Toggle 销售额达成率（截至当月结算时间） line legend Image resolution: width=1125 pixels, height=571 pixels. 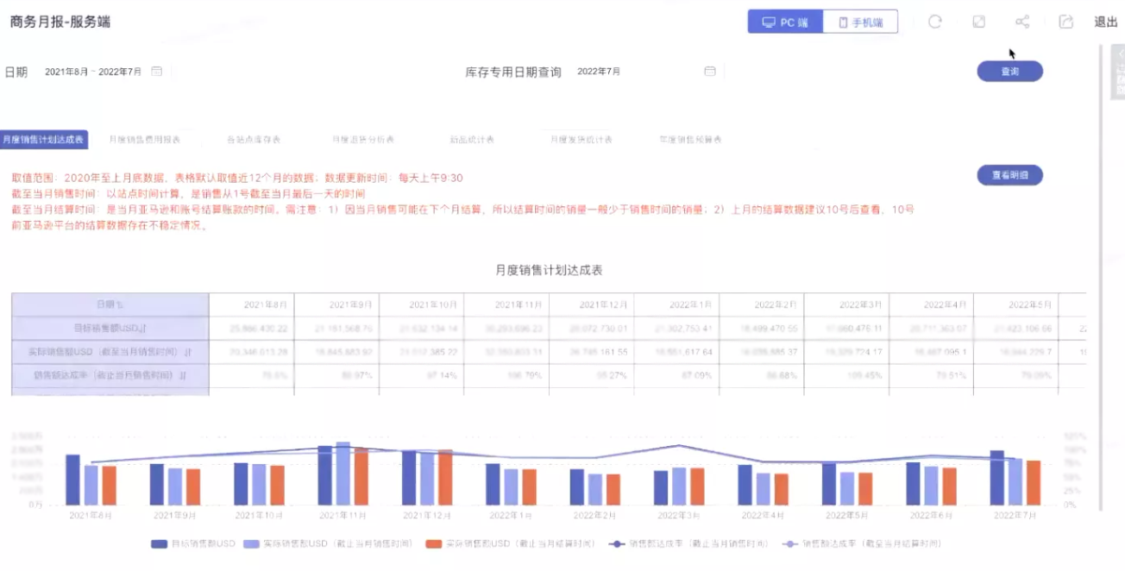(861, 544)
